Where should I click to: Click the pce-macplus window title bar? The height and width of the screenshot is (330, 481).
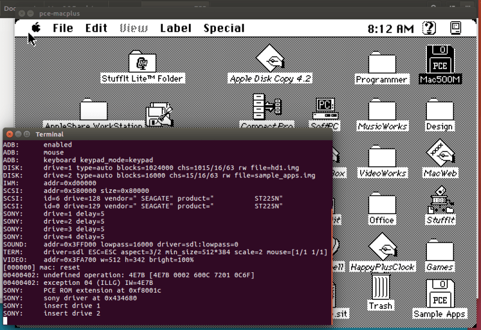coord(245,13)
